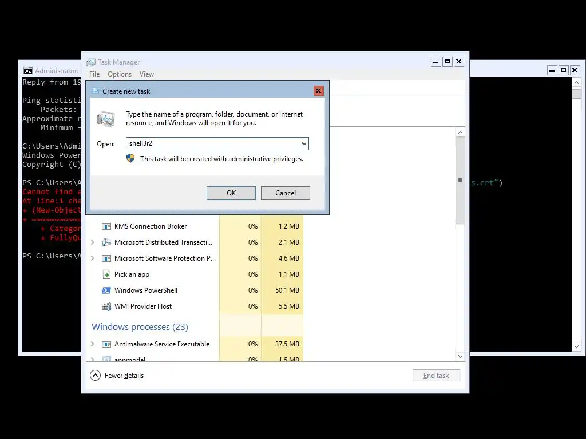The height and width of the screenshot is (439, 586).
Task: Expand Microsoft Distributed Transaction process
Action: tap(93, 242)
